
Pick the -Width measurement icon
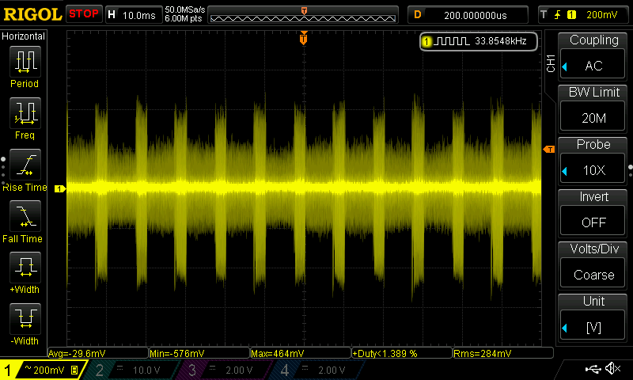pyautogui.click(x=25, y=321)
